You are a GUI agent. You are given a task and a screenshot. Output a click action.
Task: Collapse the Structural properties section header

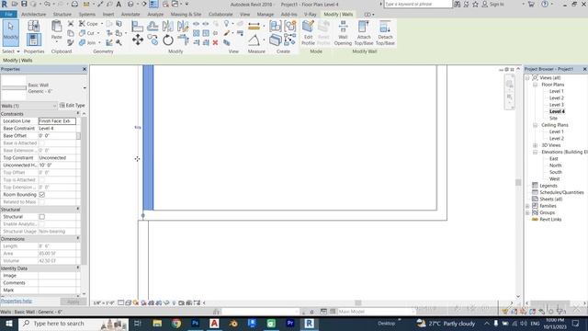tap(78, 210)
